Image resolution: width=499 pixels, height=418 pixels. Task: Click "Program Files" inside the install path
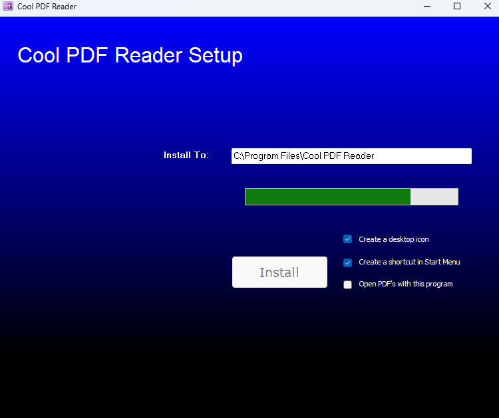pyautogui.click(x=273, y=156)
